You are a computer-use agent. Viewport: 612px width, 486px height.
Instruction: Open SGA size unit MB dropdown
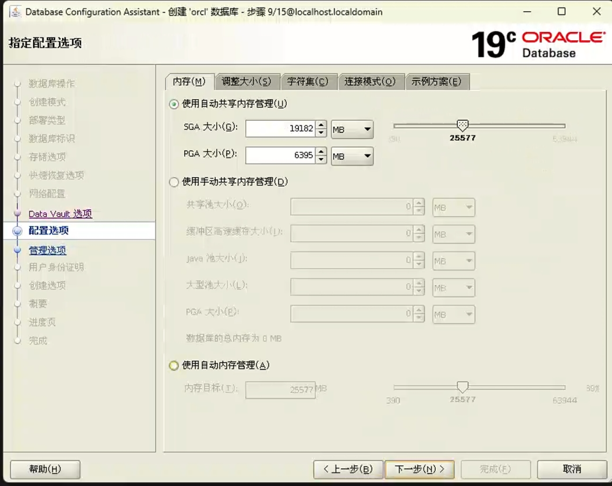[352, 129]
